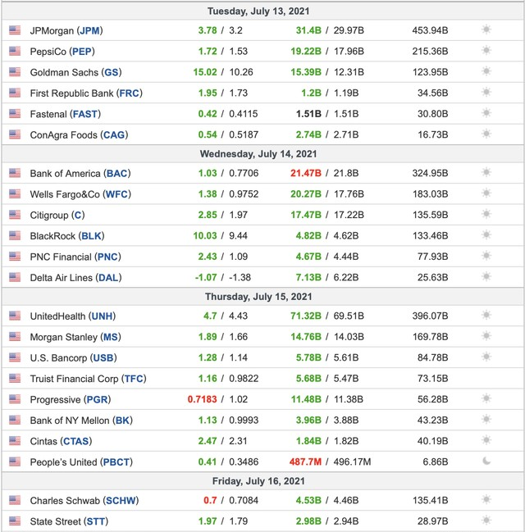The width and height of the screenshot is (525, 532).
Task: Click the sun icon in the Wells Fargo&Co row
Action: (486, 193)
